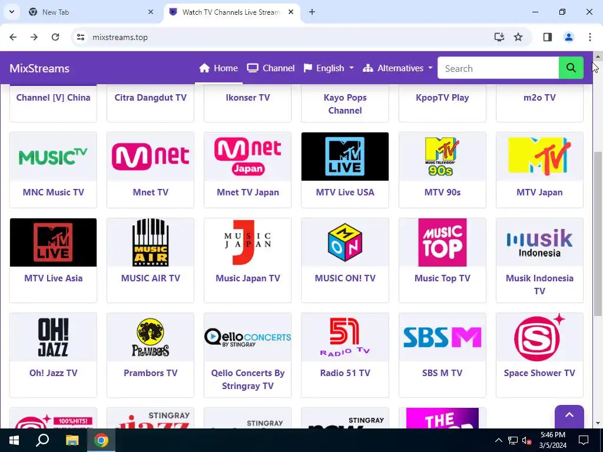Reload the mixstreams page
This screenshot has width=603, height=452.
(55, 37)
